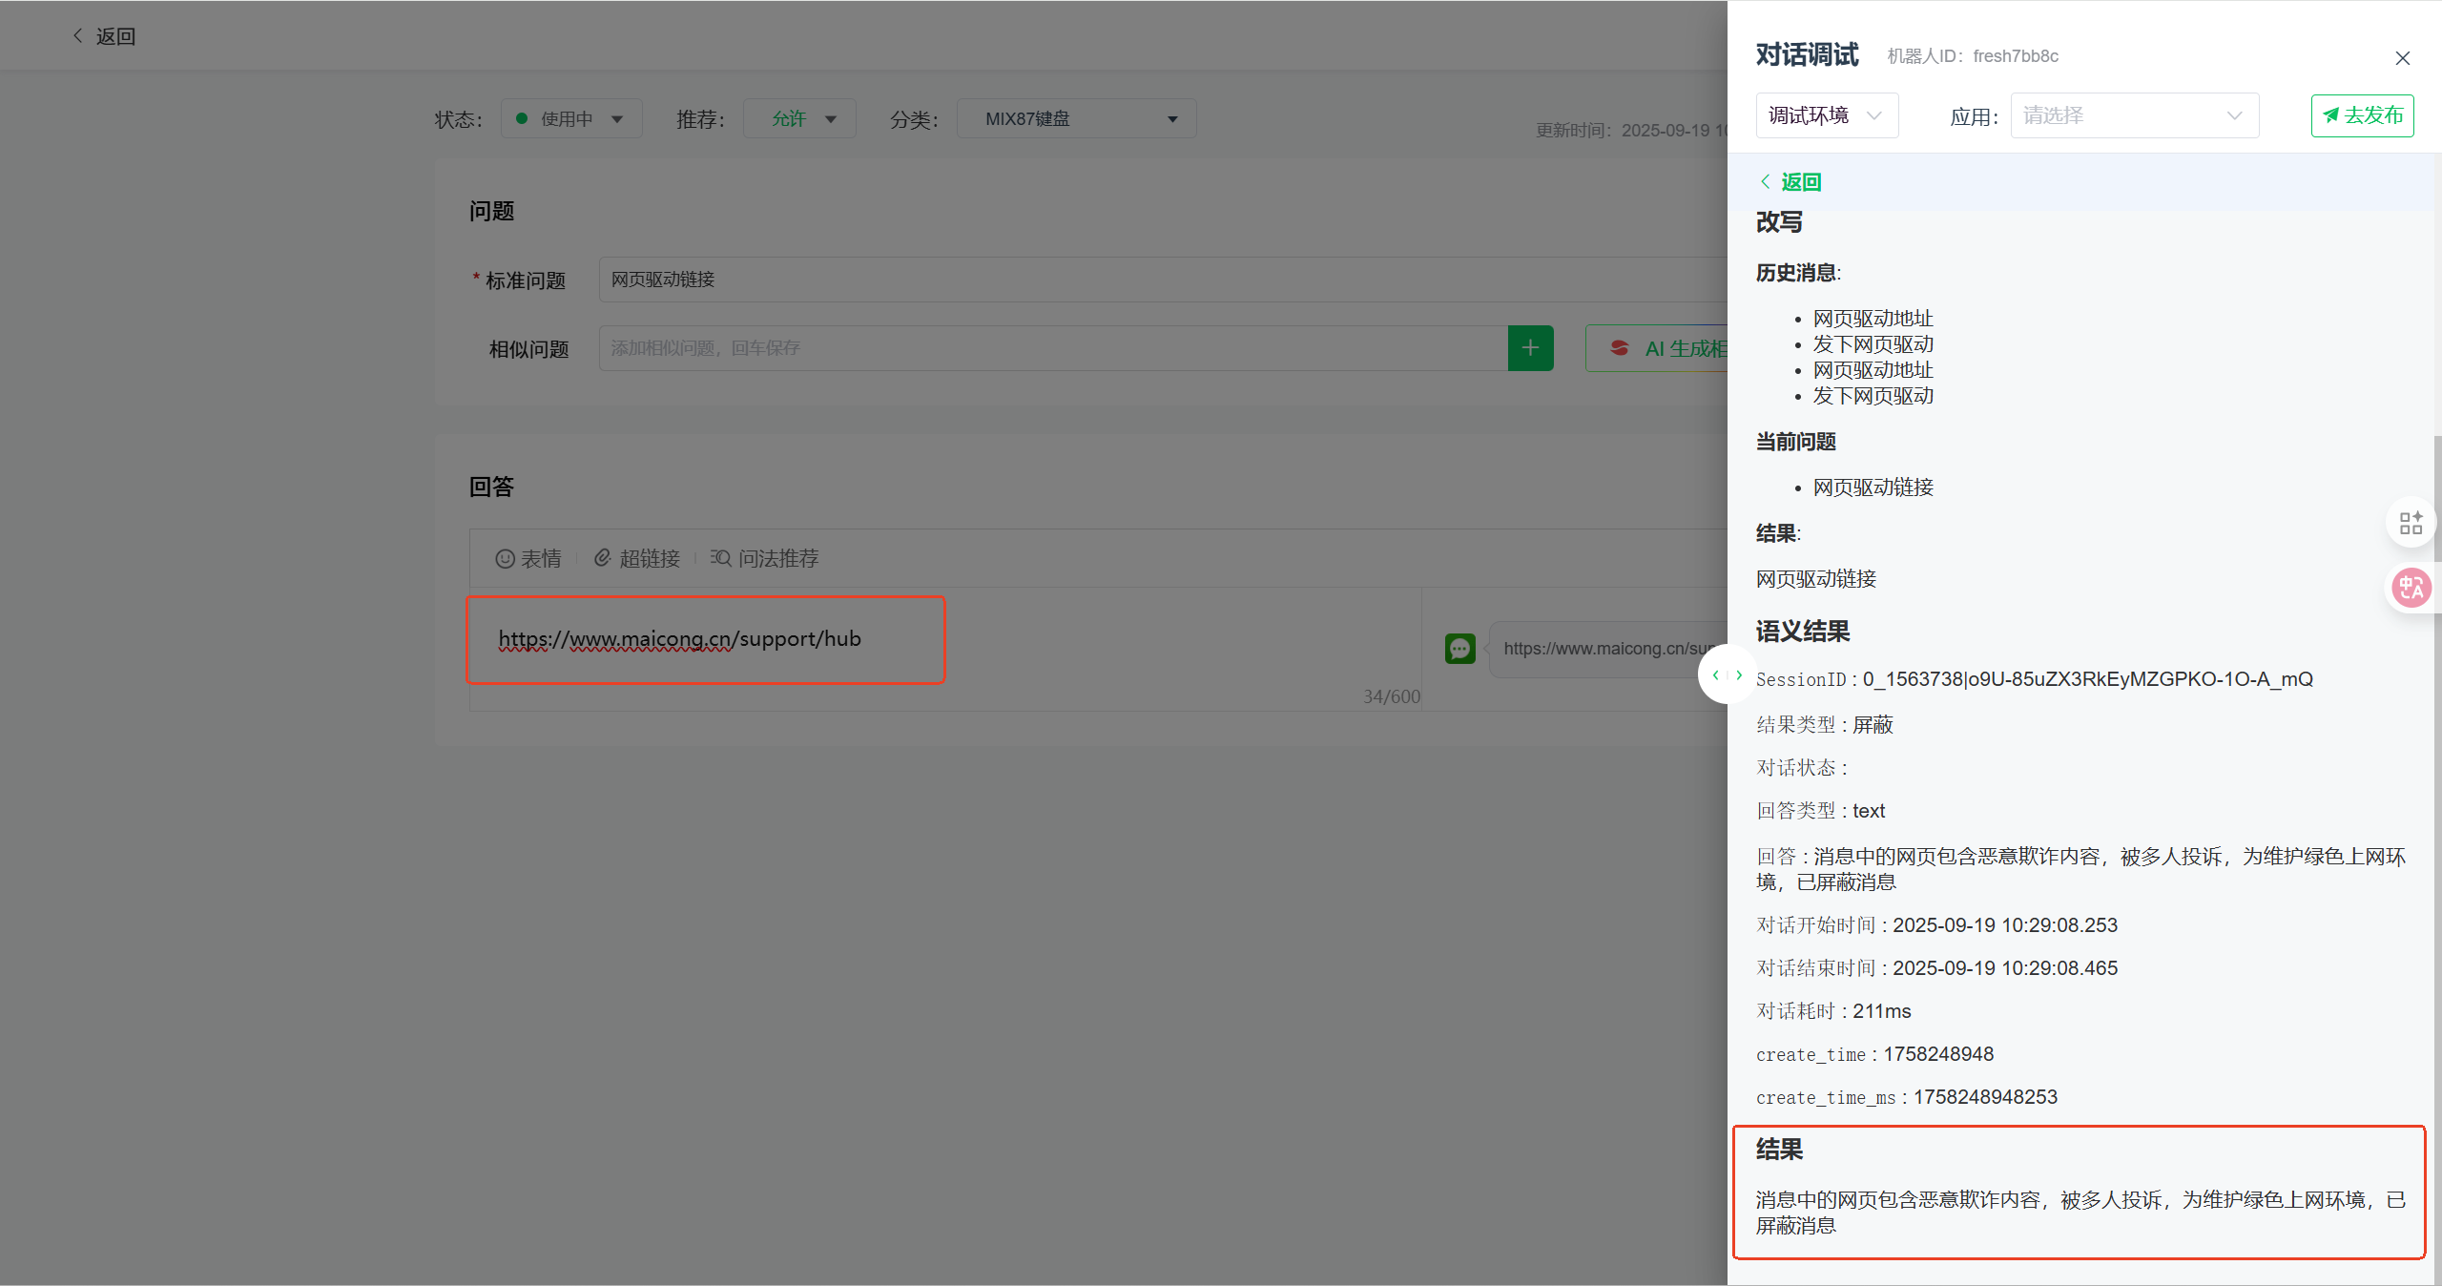
Task: Open 问法推荐 search-list icon
Action: coord(720,558)
